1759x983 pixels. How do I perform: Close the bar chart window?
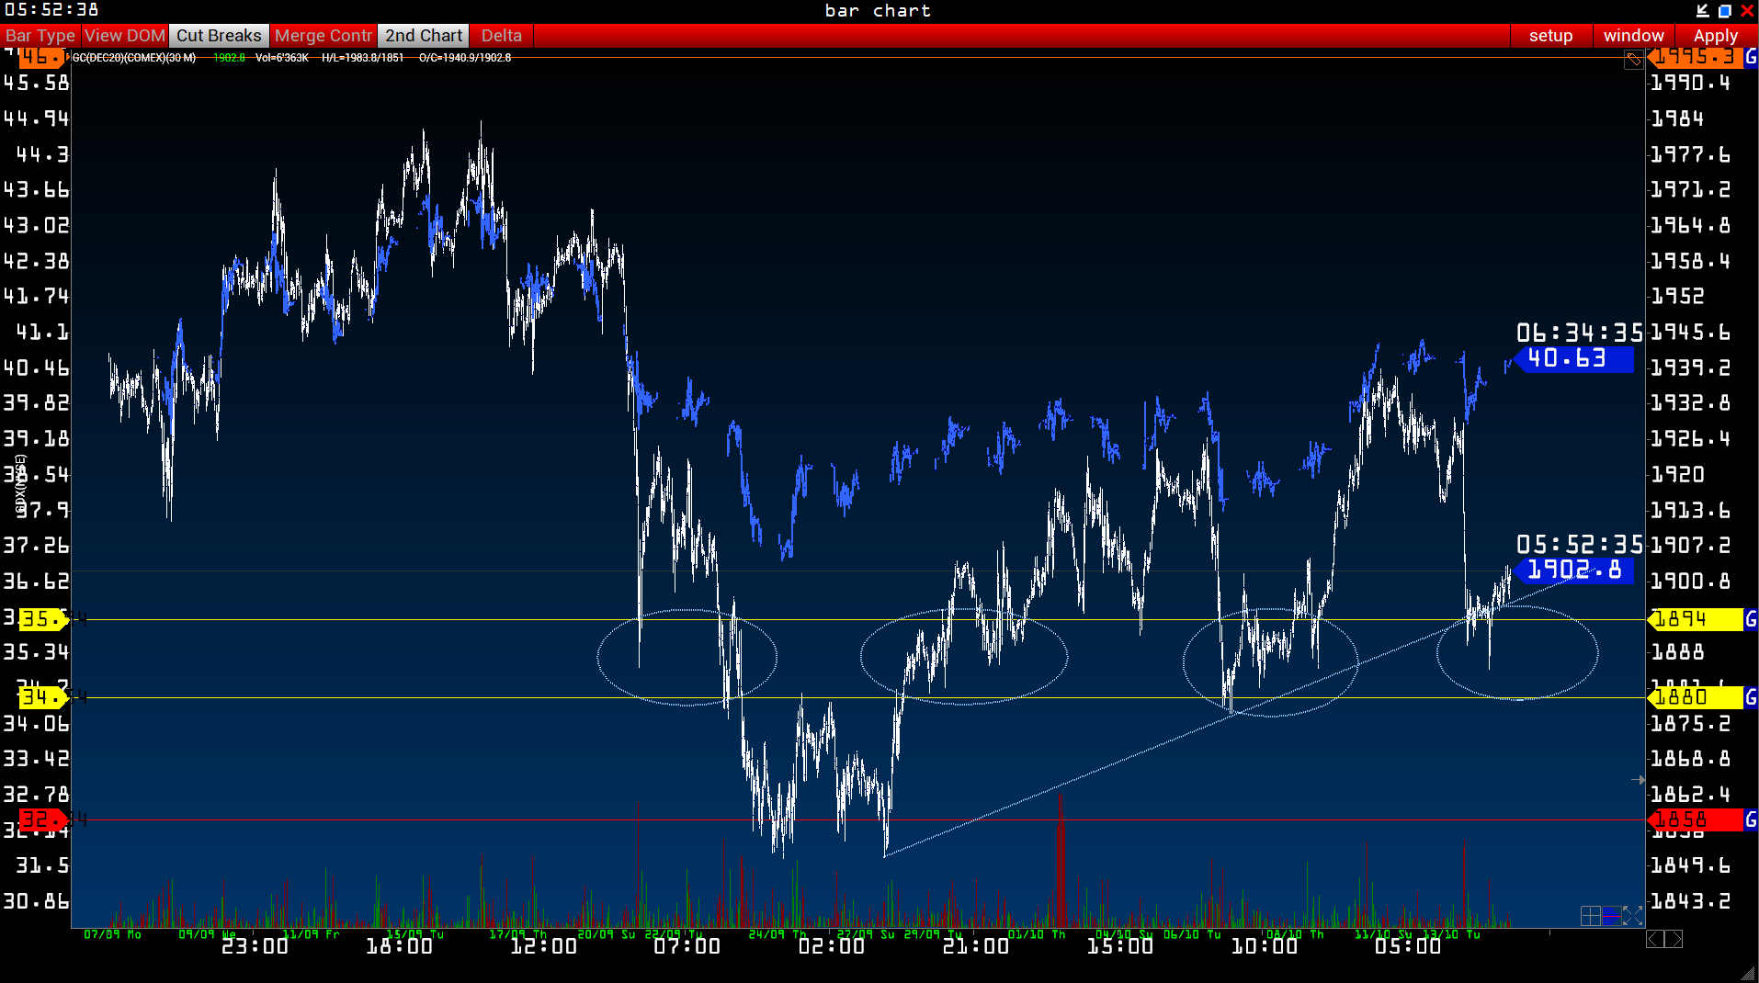tap(1747, 10)
